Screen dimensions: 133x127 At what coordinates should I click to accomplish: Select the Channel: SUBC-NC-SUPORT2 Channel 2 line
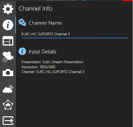pos(53,72)
